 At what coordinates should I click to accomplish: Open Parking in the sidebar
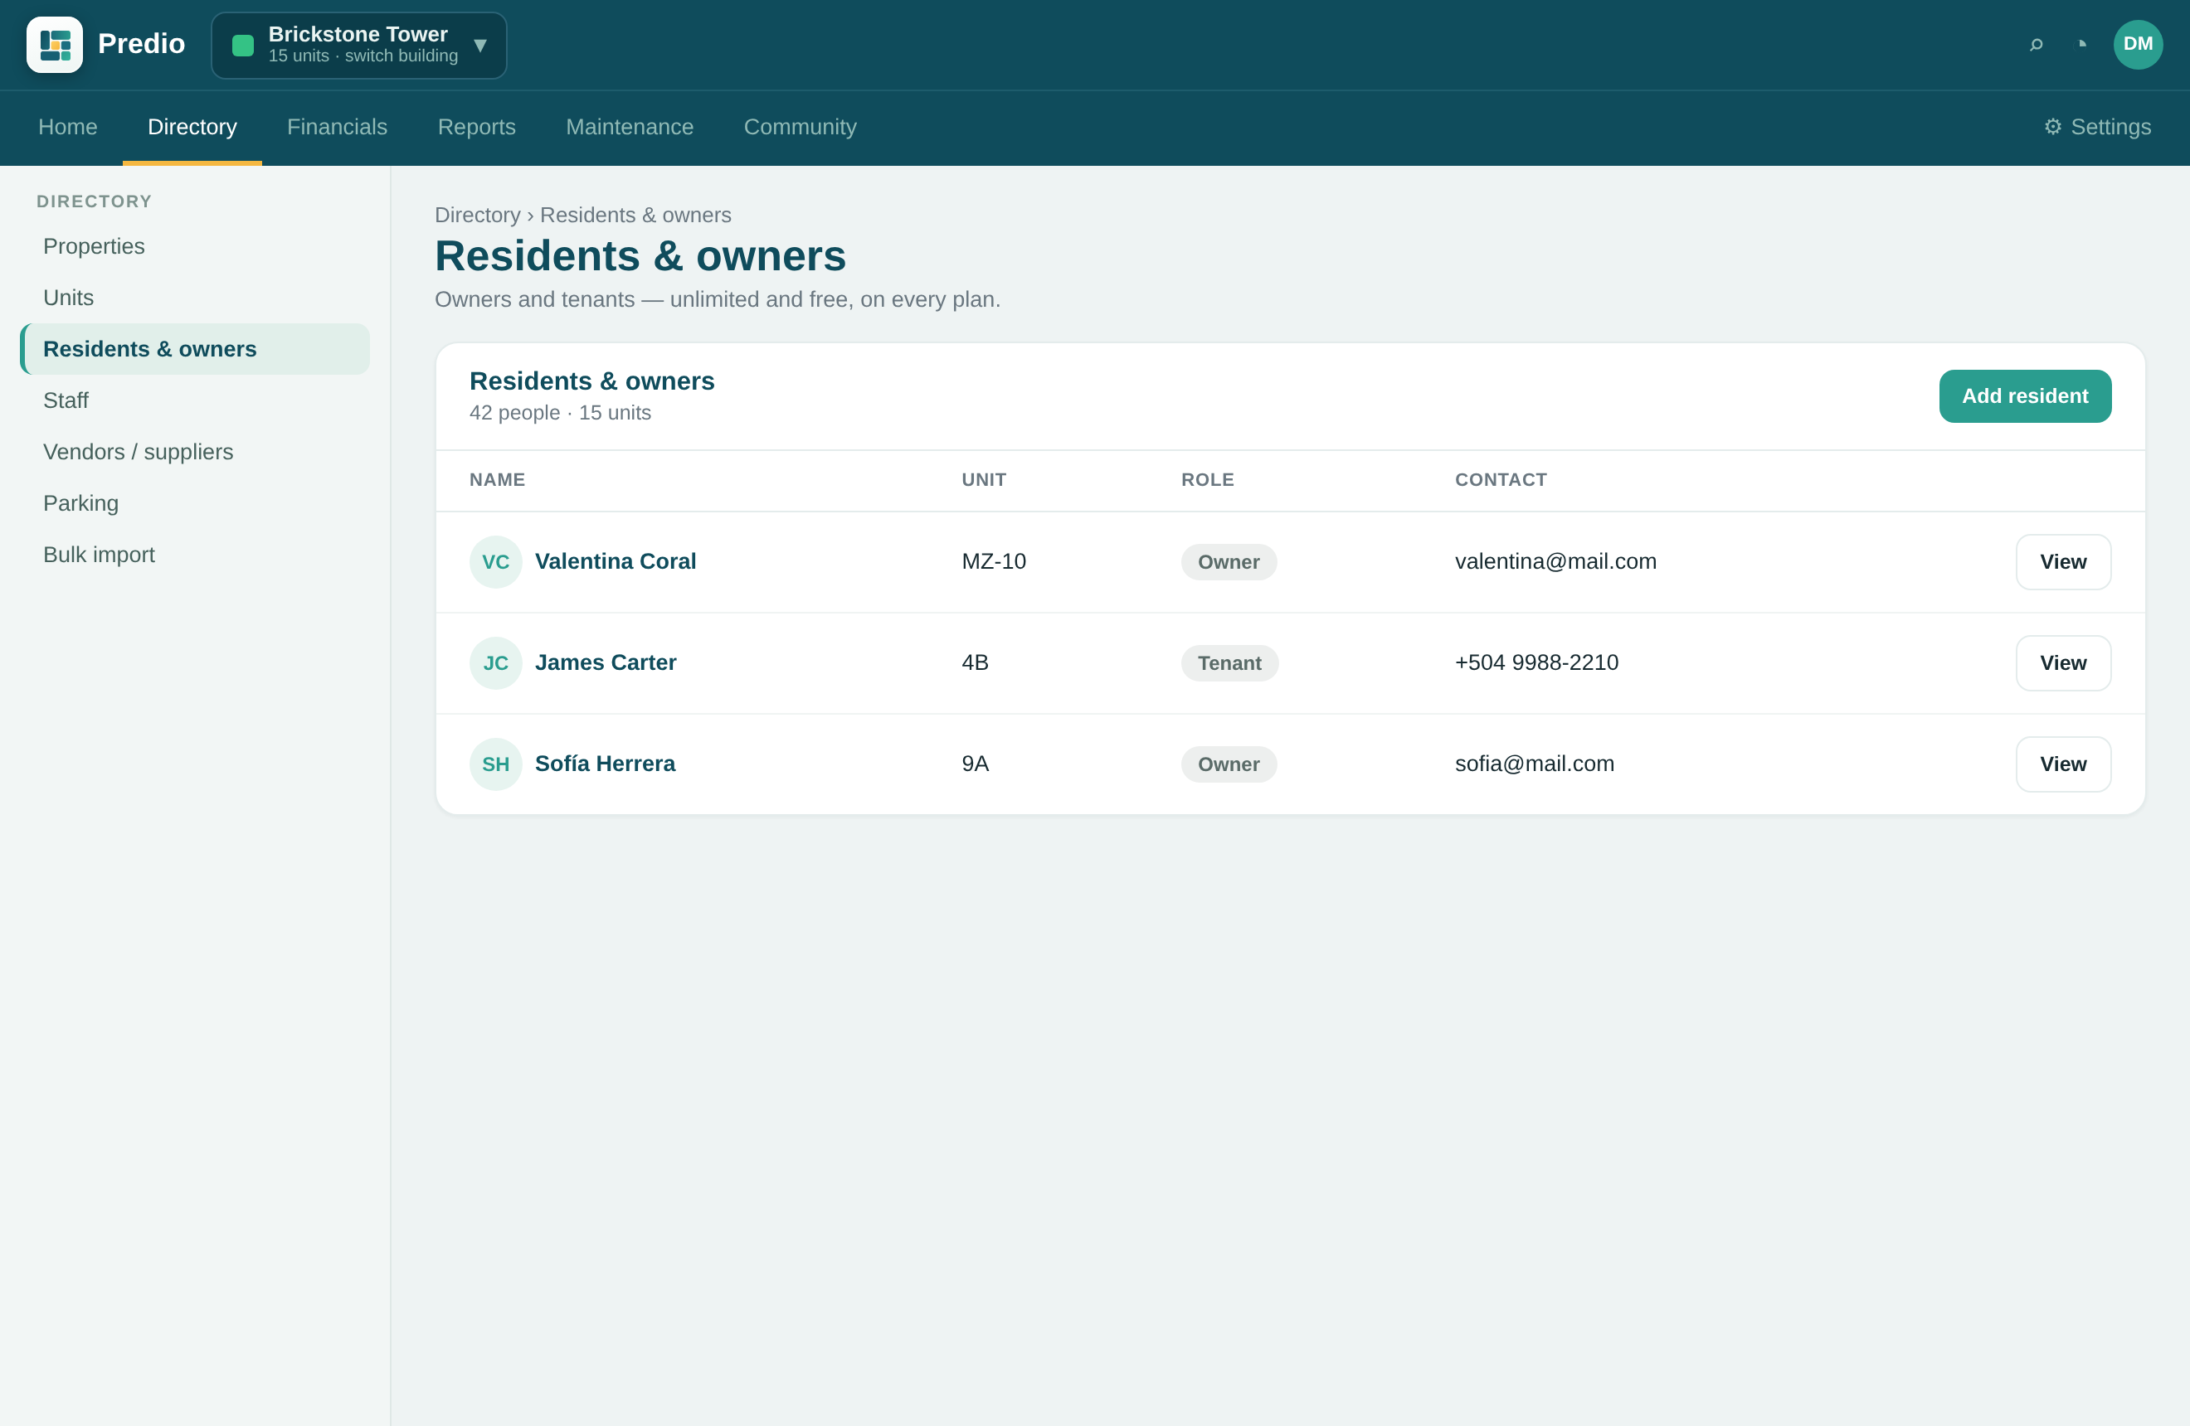point(195,504)
